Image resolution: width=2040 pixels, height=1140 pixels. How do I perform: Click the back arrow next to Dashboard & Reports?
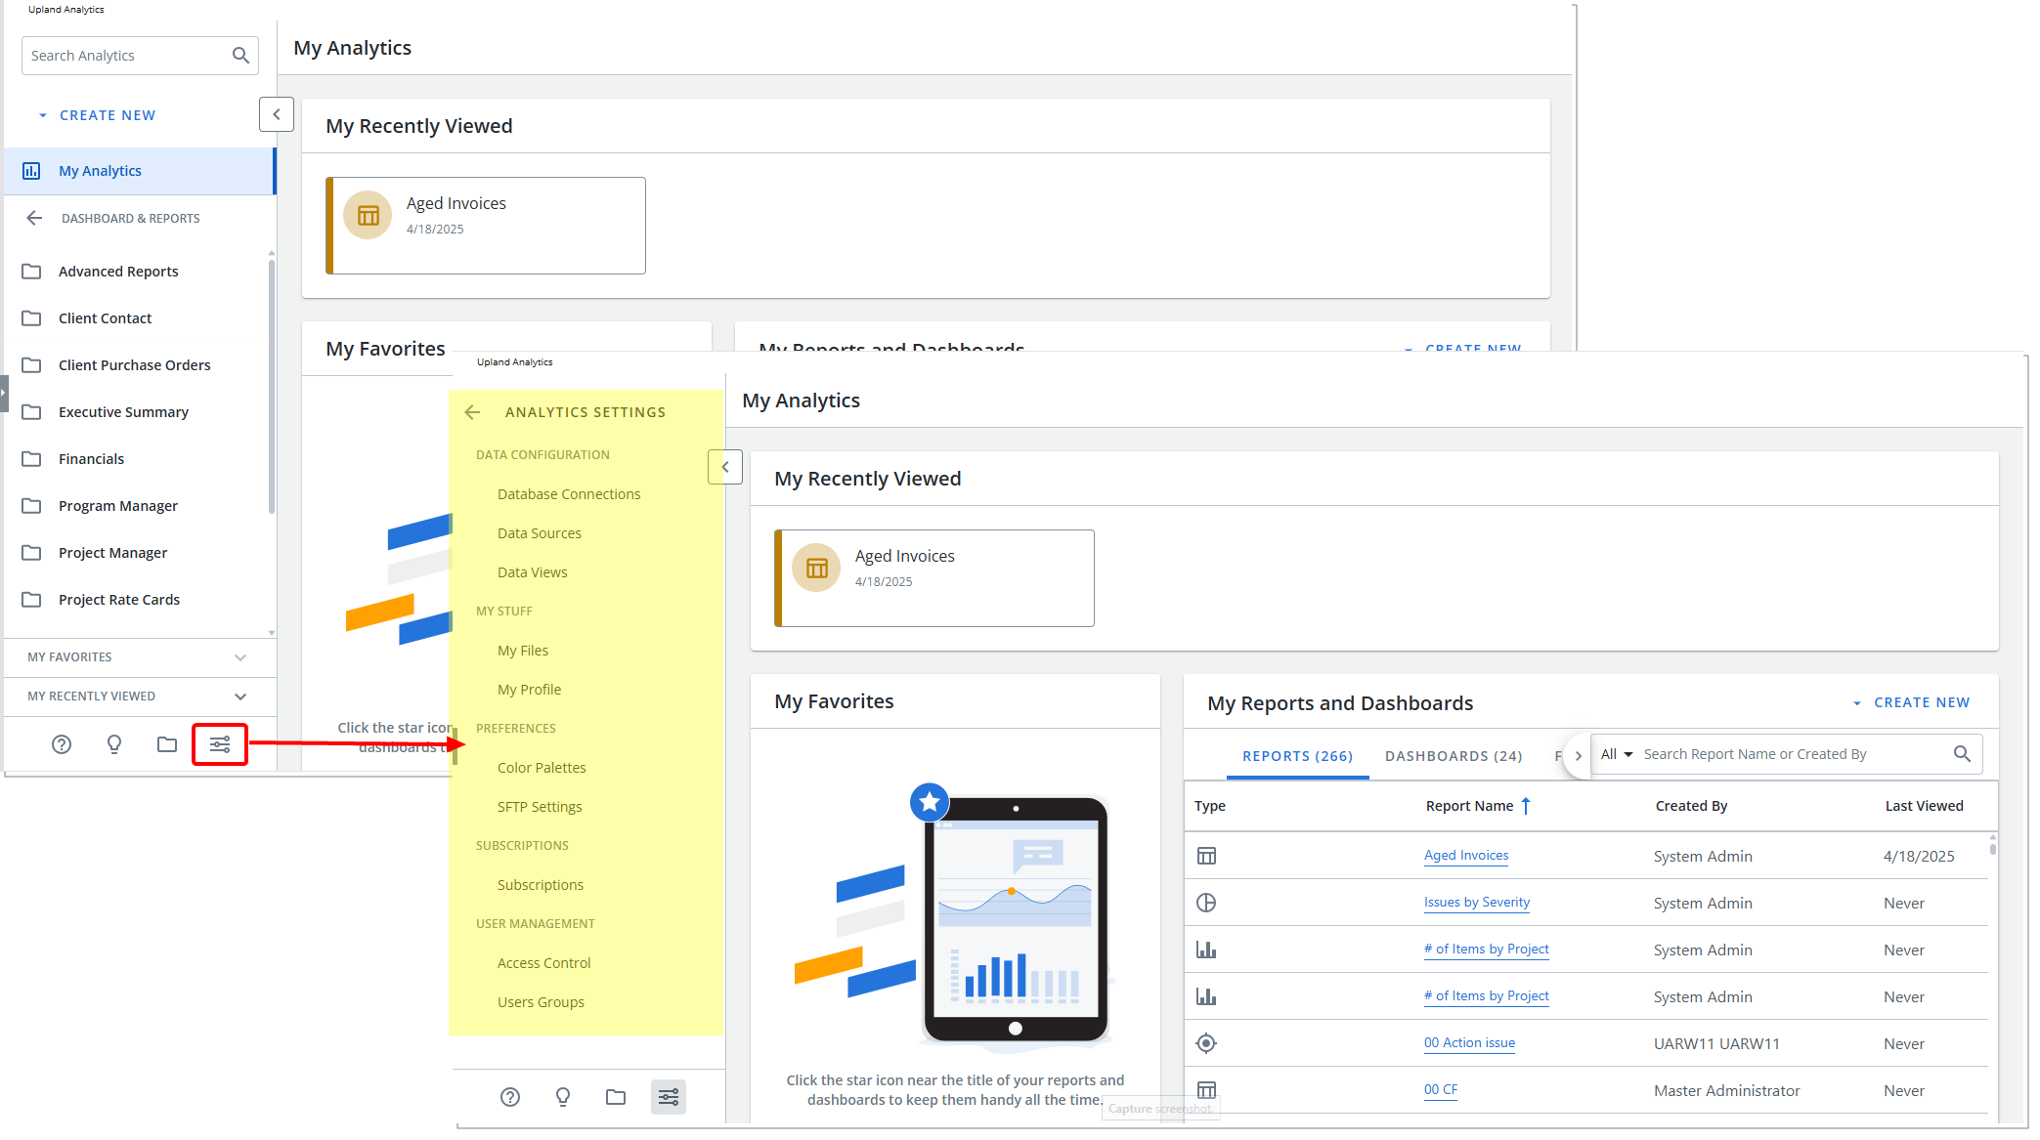click(x=35, y=218)
